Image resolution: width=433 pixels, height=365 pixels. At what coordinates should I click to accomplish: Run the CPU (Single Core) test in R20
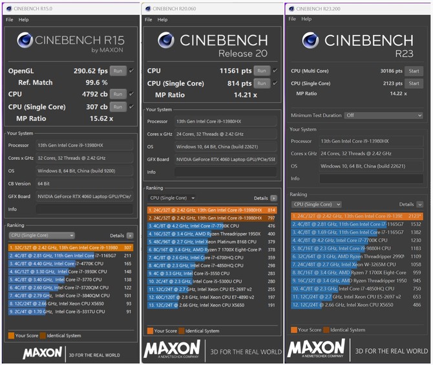coord(262,83)
